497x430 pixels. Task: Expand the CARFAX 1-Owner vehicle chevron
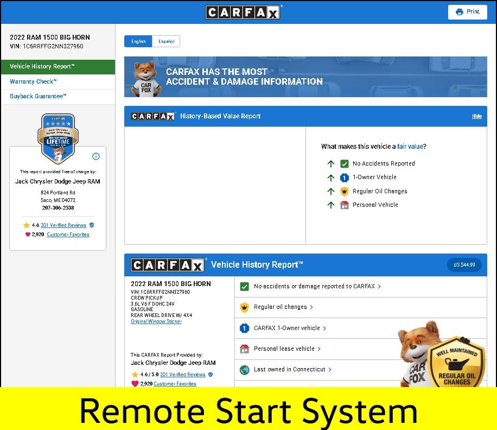(x=324, y=328)
